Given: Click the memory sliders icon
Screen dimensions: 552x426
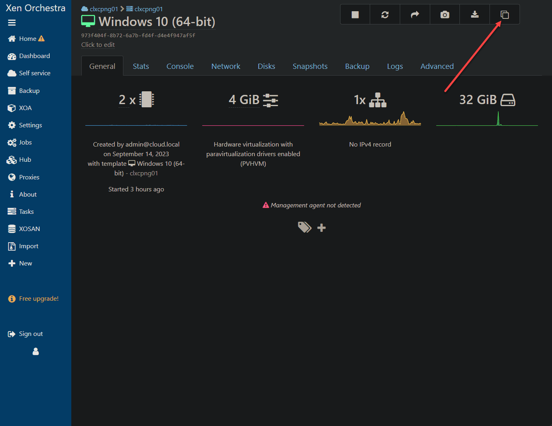Looking at the screenshot, I should [270, 100].
